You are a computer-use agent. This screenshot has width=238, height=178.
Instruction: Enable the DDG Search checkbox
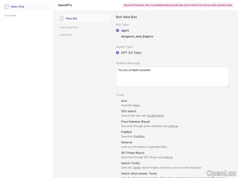click(117, 111)
